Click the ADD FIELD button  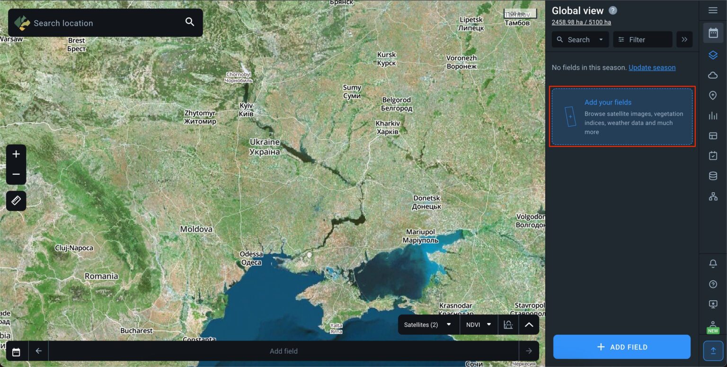pos(621,347)
